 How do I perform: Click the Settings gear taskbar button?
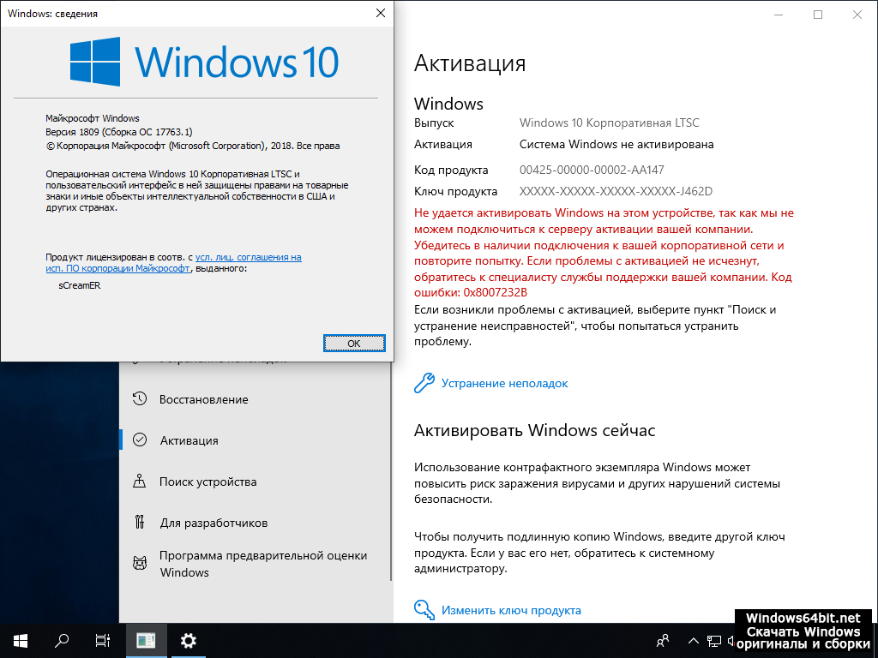188,640
